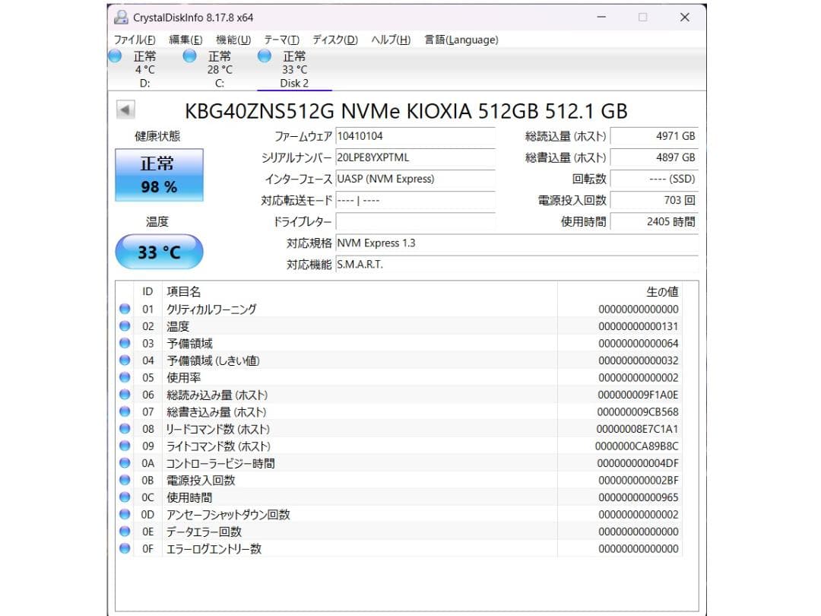The height and width of the screenshot is (616, 821).
Task: Click raw value 00000008E7C1A1
Action: click(x=637, y=429)
